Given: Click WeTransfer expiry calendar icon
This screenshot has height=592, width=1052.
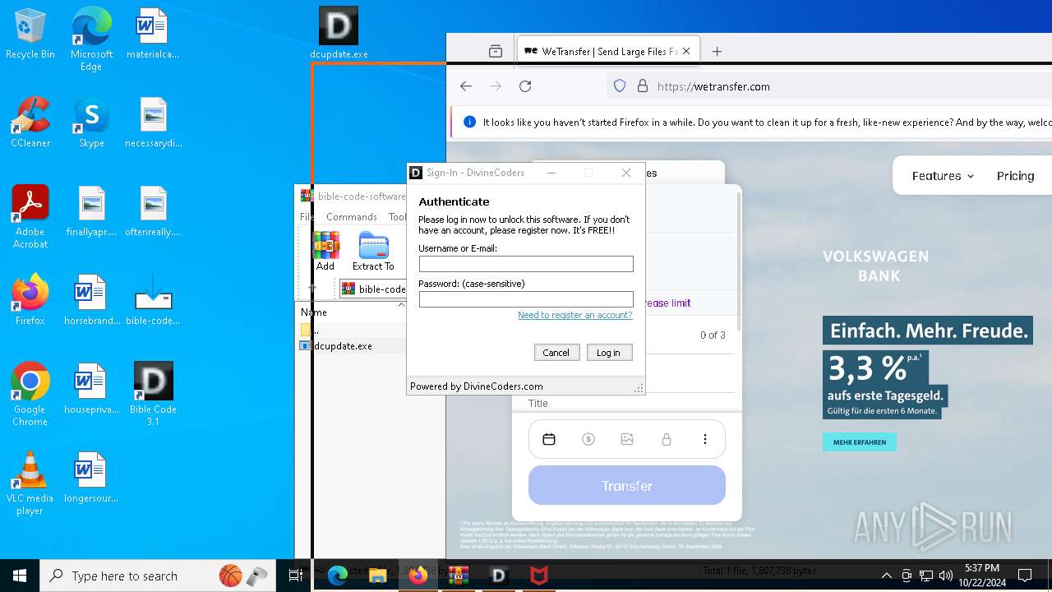Looking at the screenshot, I should pyautogui.click(x=549, y=440).
